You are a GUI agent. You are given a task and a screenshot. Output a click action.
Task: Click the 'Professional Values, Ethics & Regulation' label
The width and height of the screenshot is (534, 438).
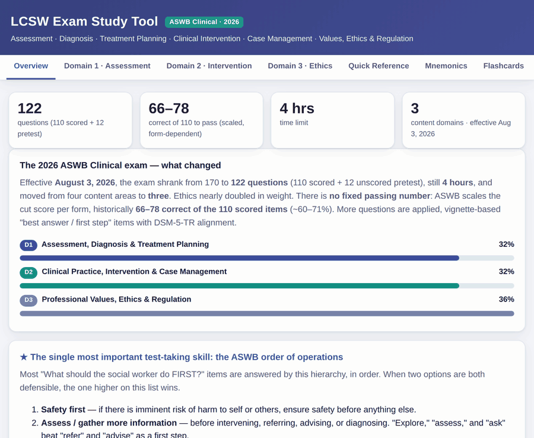(116, 299)
